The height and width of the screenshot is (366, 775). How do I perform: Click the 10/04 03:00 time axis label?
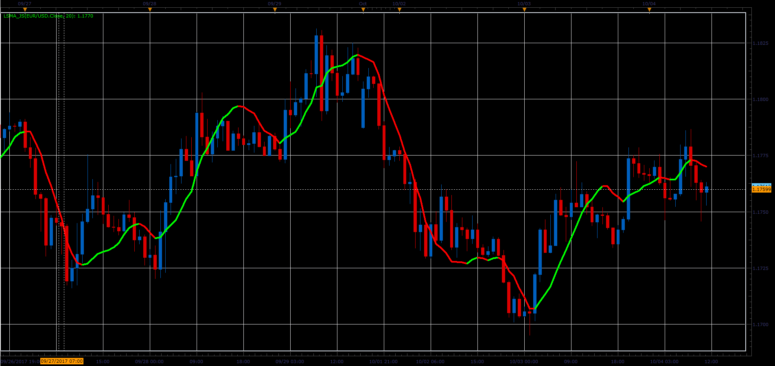[664, 362]
